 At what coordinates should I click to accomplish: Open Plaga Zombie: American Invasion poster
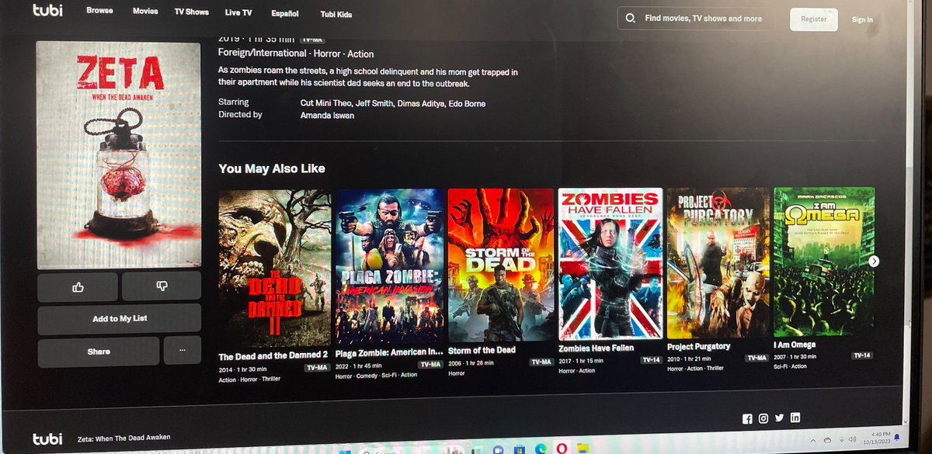(x=389, y=265)
